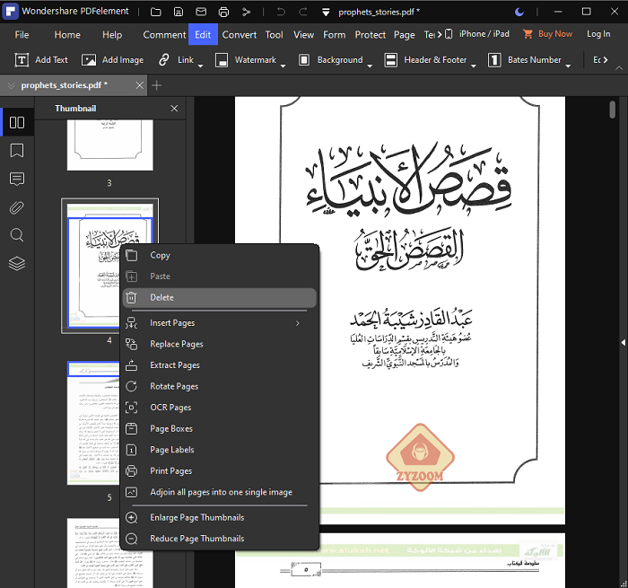Image resolution: width=628 pixels, height=588 pixels.
Task: Expand more ribbon tabs chevron
Action: 440,34
